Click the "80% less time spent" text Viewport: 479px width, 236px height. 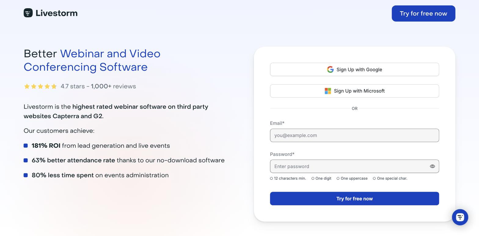[62, 175]
